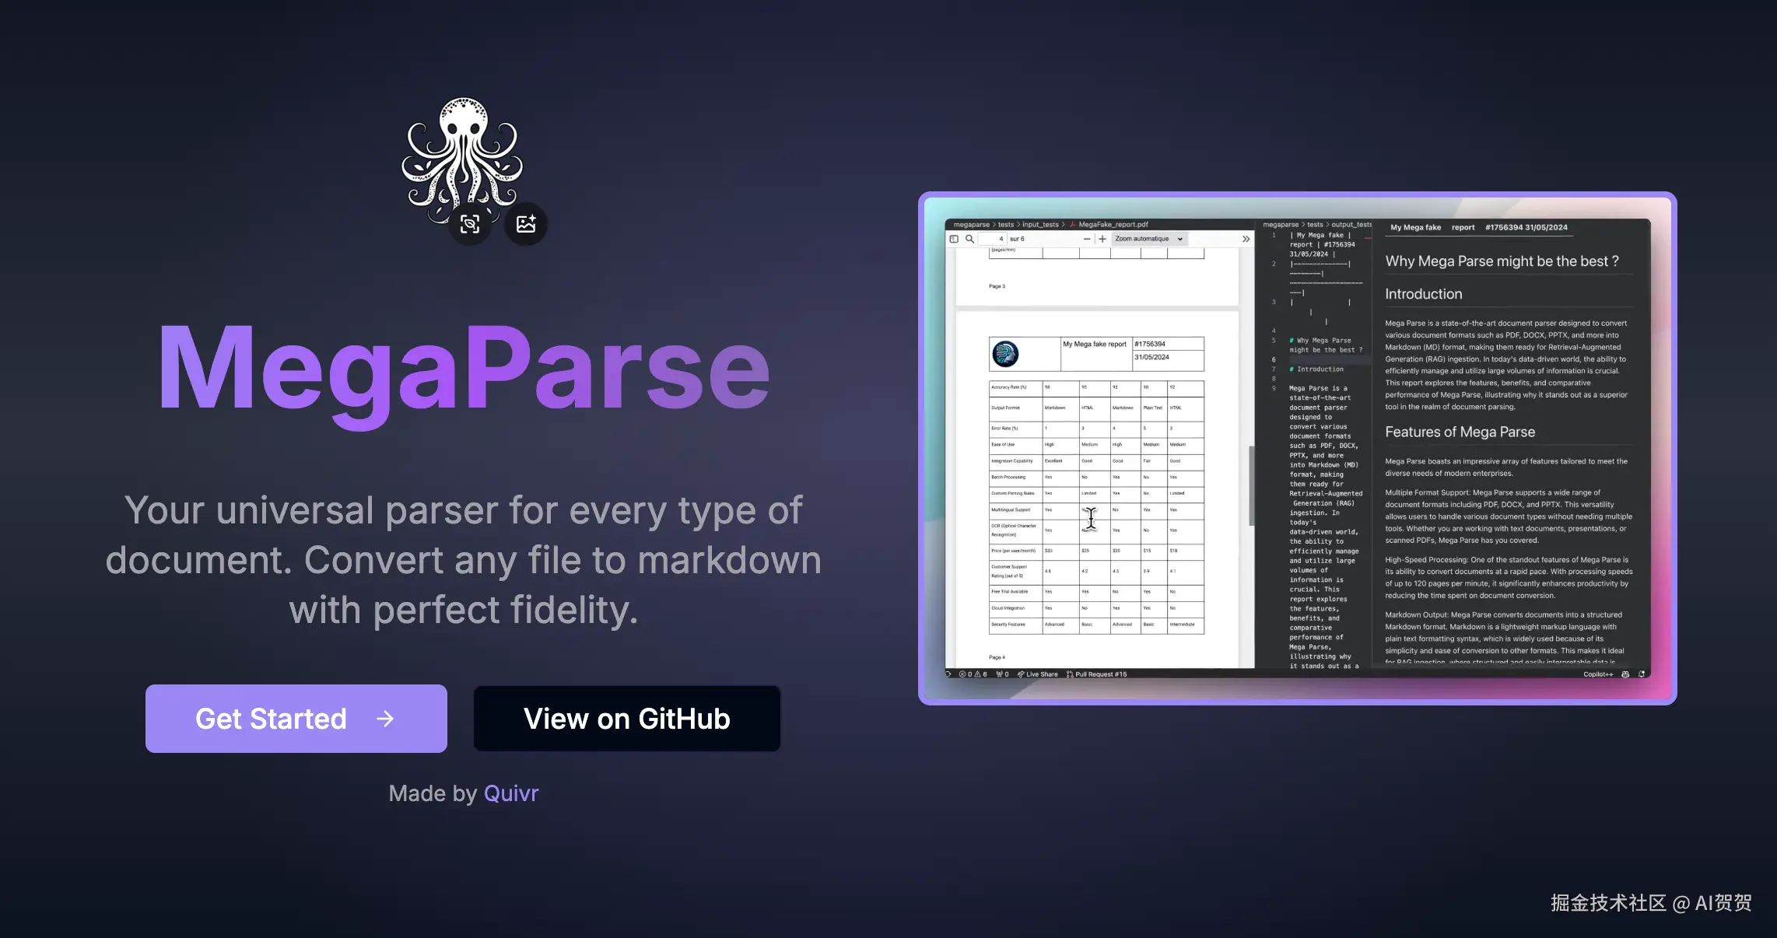This screenshot has width=1777, height=938.
Task: Open the Zoom automatique dropdown
Action: click(x=1148, y=239)
